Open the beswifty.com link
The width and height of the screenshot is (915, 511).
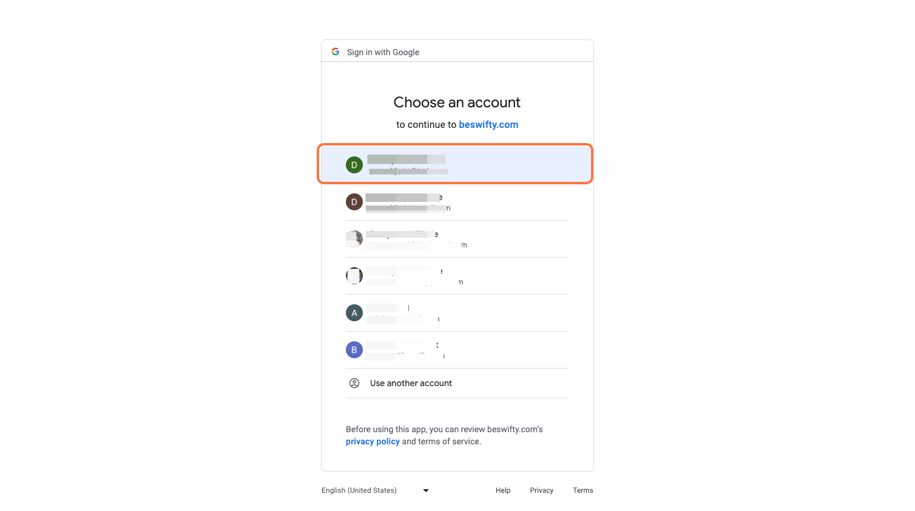click(x=488, y=124)
